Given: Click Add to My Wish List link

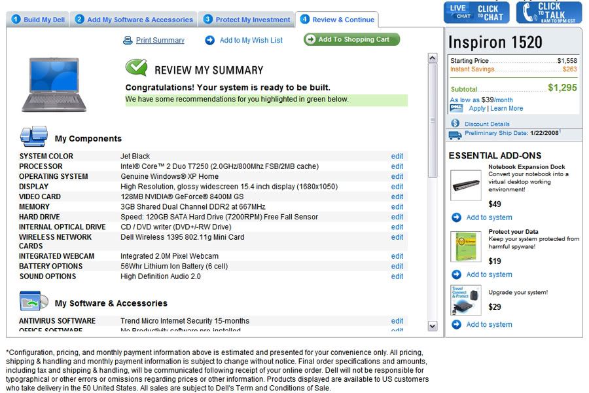Looking at the screenshot, I should click(x=251, y=40).
